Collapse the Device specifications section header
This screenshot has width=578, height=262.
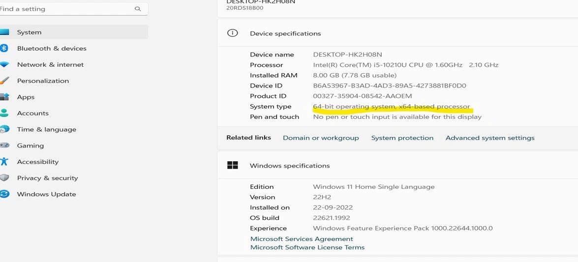397,33
